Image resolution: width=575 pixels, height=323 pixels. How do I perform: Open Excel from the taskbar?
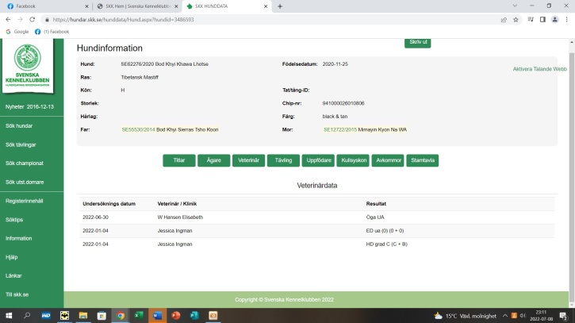pyautogui.click(x=139, y=316)
